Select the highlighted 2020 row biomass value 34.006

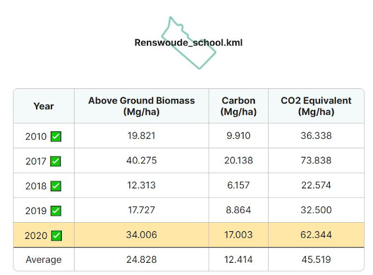pyautogui.click(x=141, y=235)
